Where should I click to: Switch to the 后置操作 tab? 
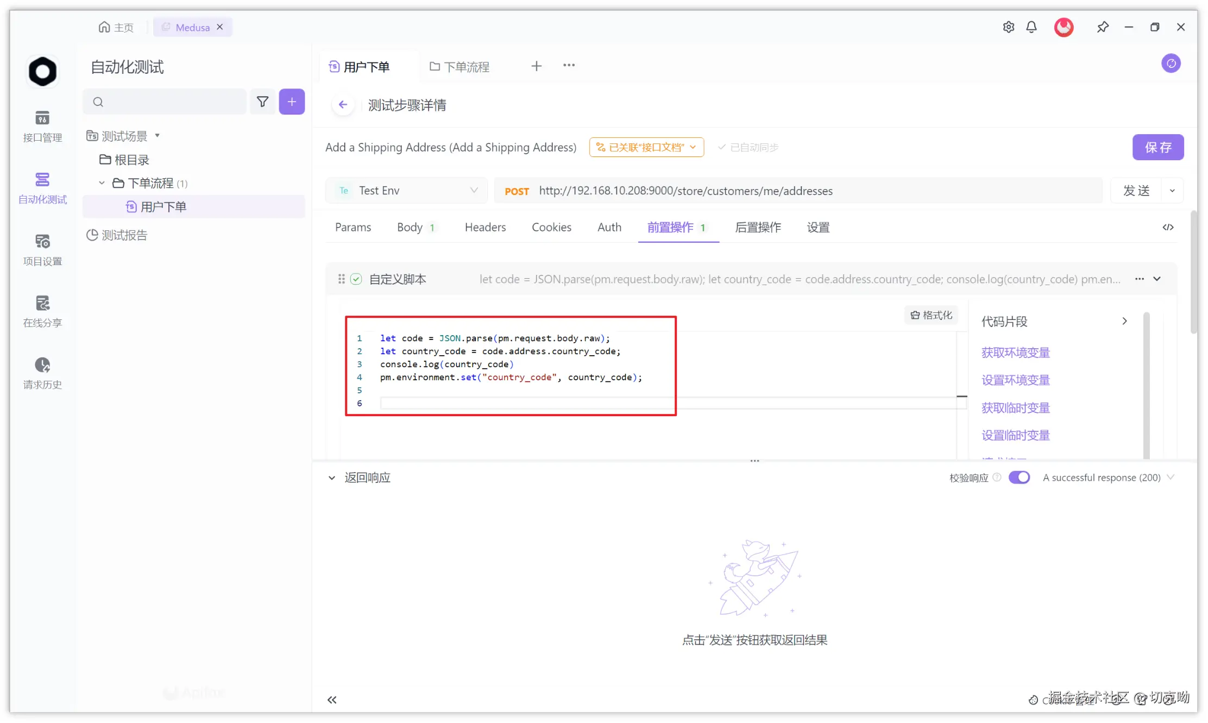[x=758, y=227]
